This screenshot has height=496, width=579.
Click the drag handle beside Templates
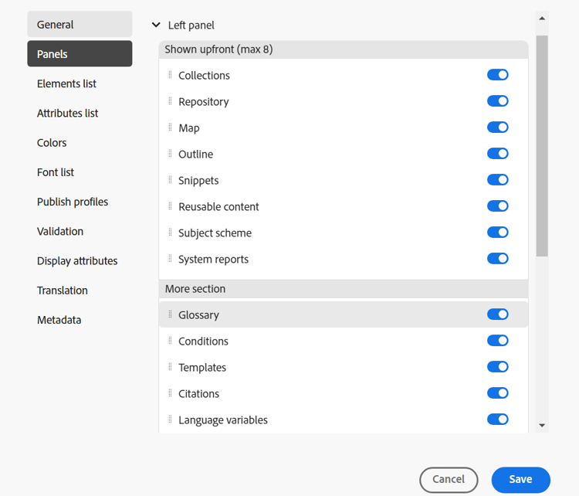171,367
